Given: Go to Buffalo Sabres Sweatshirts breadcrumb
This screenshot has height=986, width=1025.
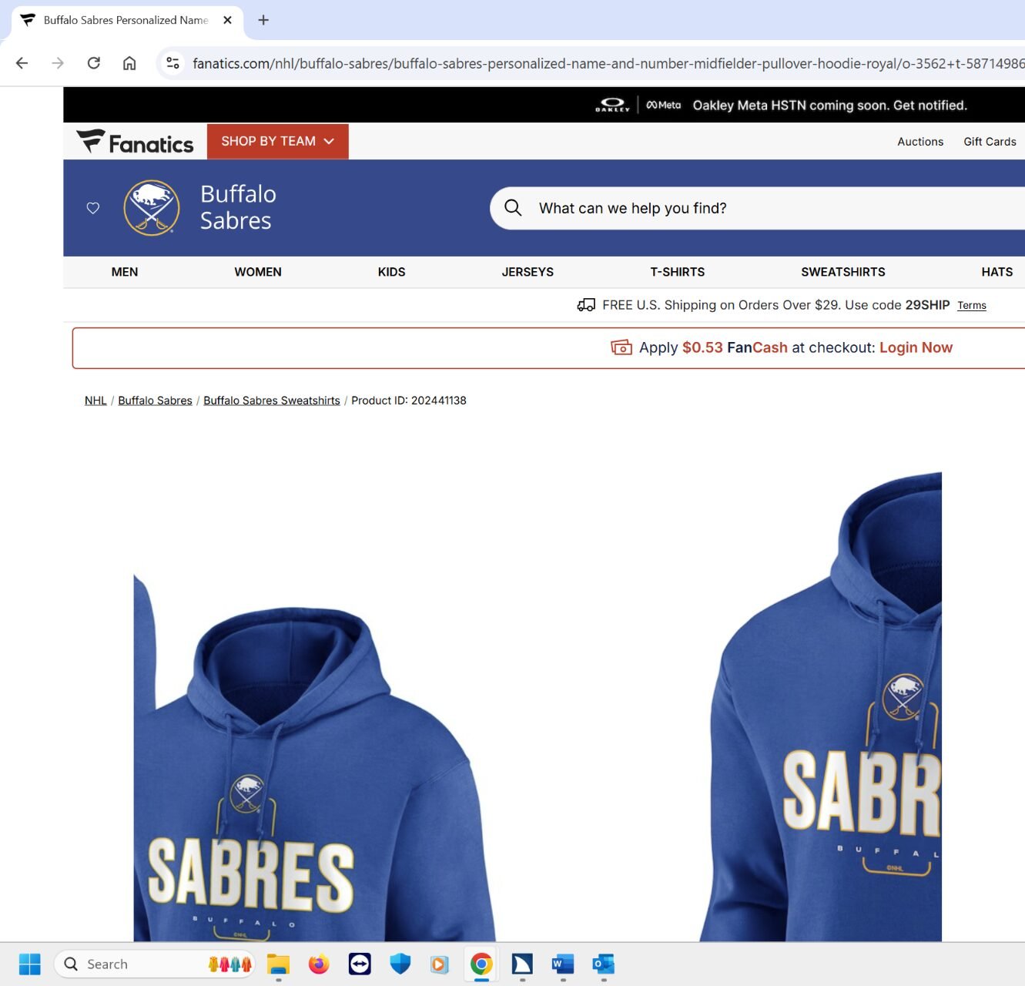Looking at the screenshot, I should click(x=272, y=401).
